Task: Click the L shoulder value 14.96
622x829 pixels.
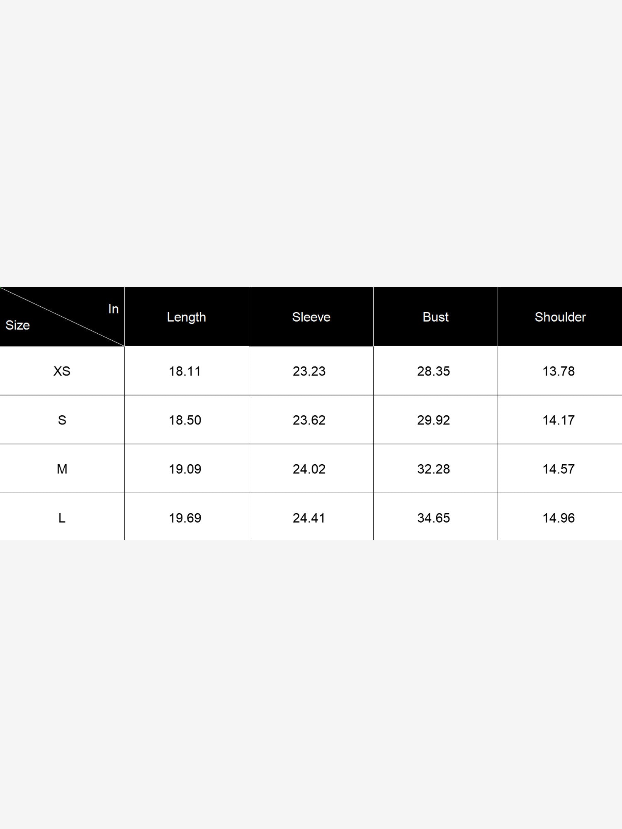Action: (559, 518)
